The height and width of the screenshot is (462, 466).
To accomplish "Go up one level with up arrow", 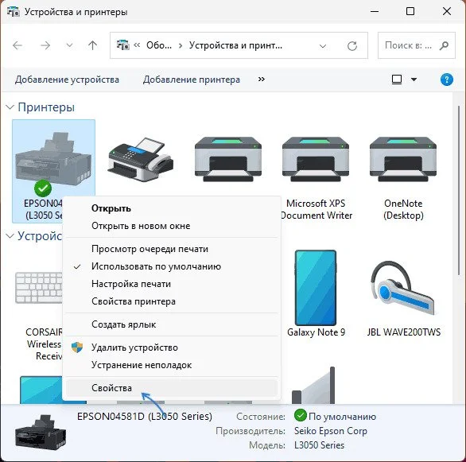I will 93,45.
